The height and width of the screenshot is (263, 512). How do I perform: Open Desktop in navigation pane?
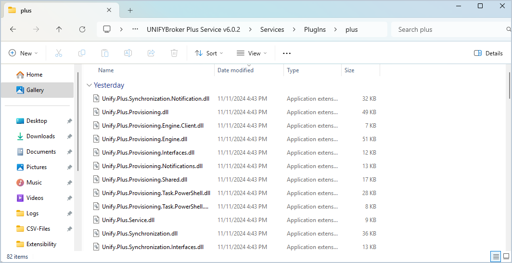point(37,121)
